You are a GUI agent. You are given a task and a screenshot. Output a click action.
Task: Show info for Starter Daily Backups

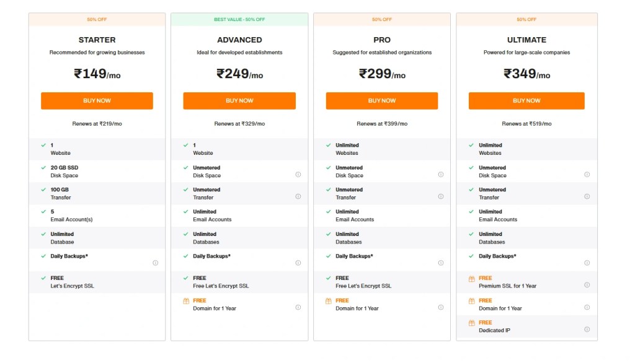tap(155, 263)
